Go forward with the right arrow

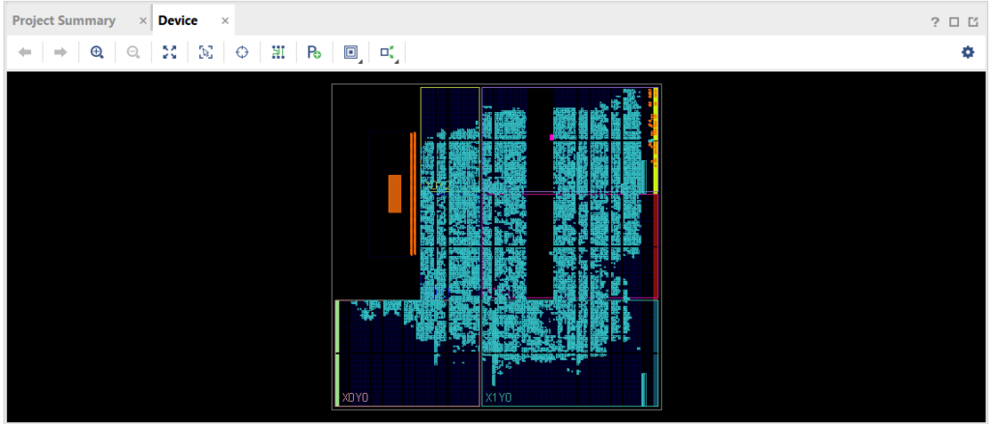click(x=60, y=53)
